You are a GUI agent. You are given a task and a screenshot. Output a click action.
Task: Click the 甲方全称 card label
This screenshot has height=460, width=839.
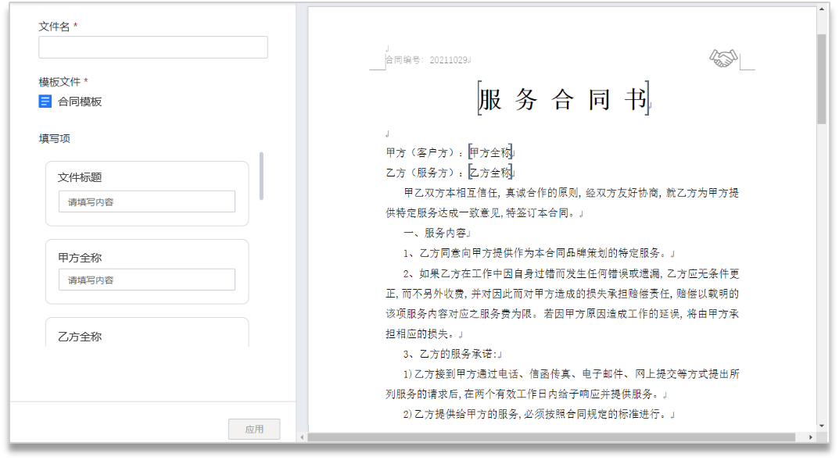[80, 258]
